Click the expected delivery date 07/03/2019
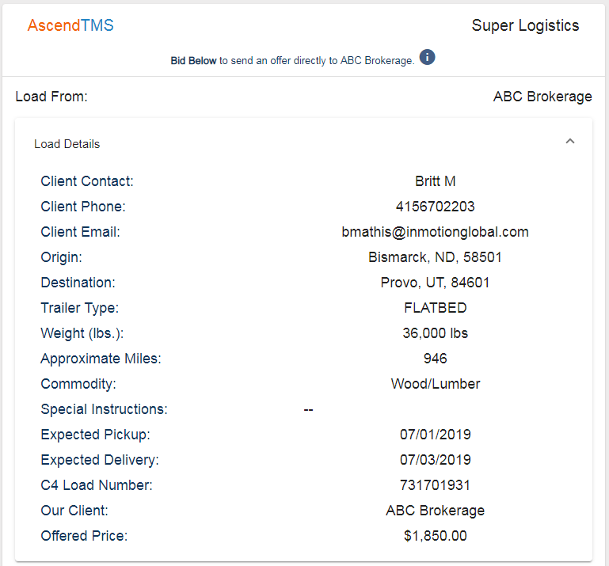Screen dimensions: 609x566 click(435, 460)
